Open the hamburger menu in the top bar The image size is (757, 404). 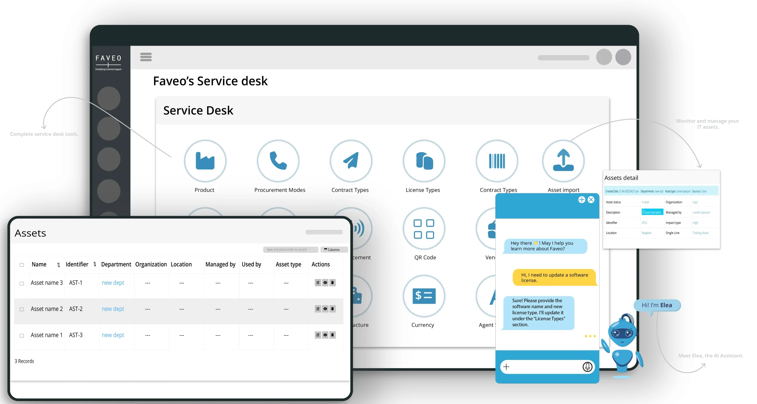pos(146,57)
